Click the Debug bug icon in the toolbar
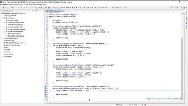This screenshot has height=106, width=188. tap(63, 8)
